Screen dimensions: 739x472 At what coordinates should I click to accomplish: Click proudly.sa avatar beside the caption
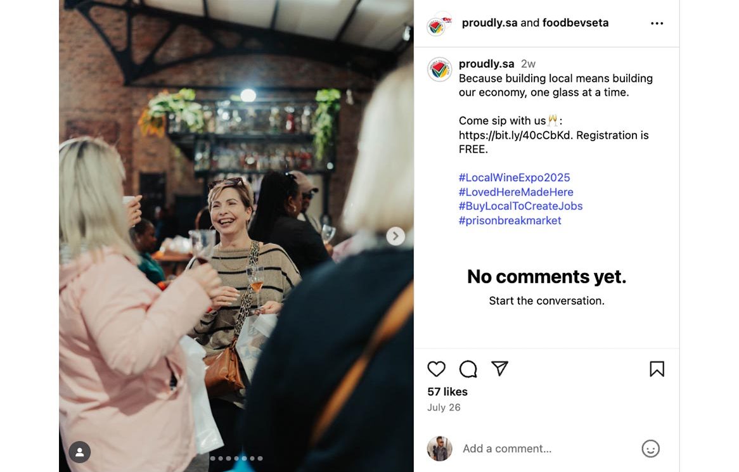click(x=439, y=69)
